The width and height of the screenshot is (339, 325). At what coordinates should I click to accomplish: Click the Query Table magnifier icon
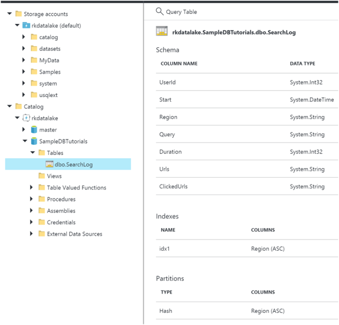point(159,11)
